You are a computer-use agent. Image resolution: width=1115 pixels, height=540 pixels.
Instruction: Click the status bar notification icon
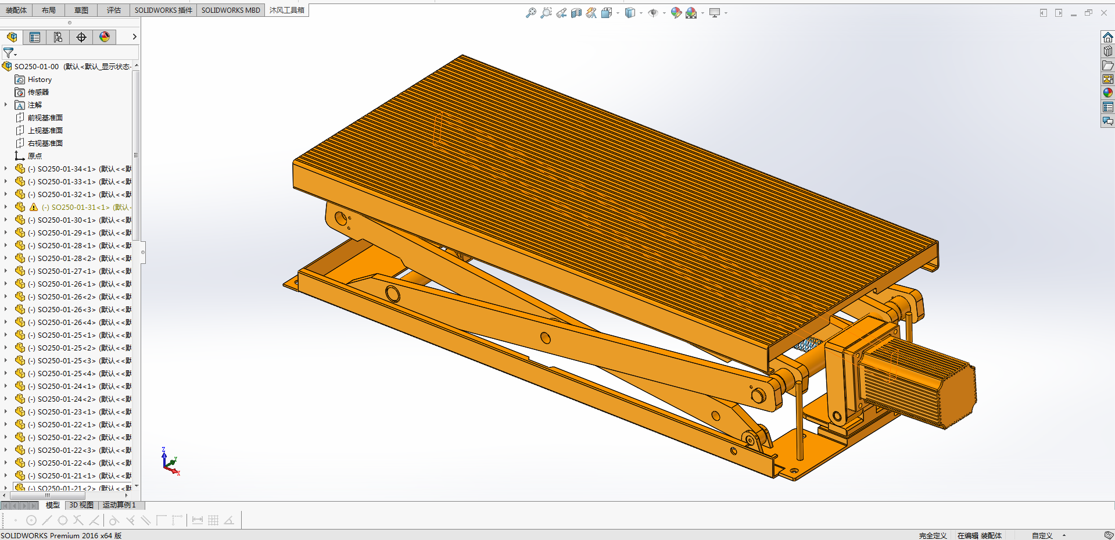(x=1109, y=535)
